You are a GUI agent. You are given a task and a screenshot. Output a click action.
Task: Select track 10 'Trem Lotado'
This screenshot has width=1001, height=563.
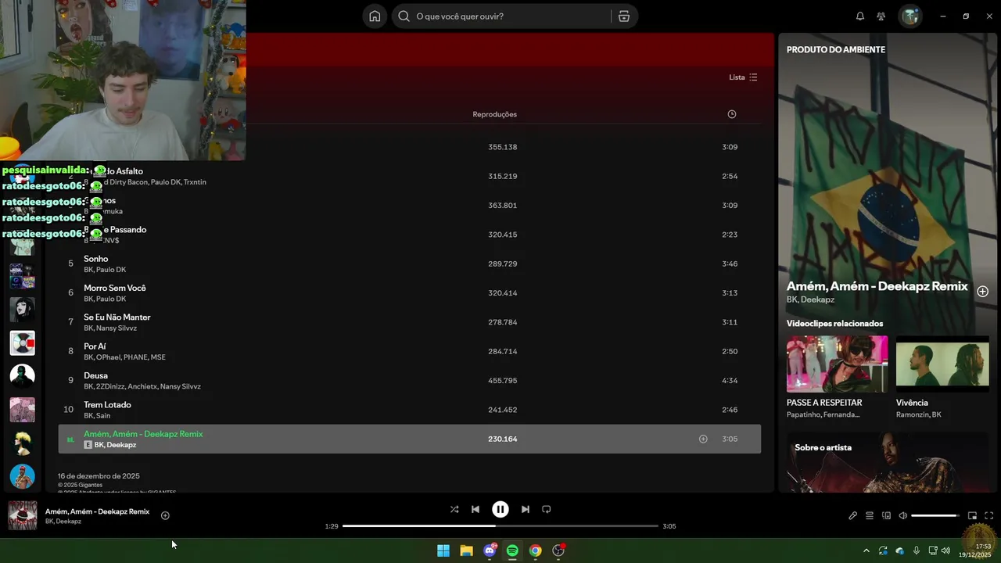point(409,410)
